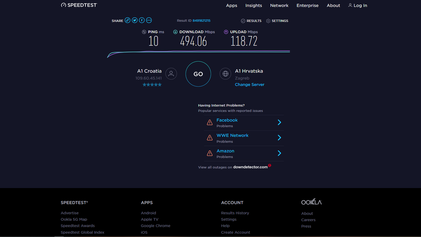Open Insights menu in header

(x=254, y=6)
